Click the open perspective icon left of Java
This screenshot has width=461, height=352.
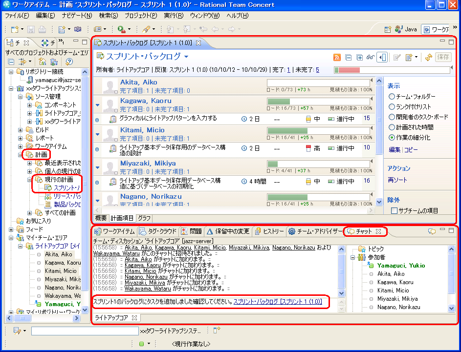pyautogui.click(x=388, y=29)
